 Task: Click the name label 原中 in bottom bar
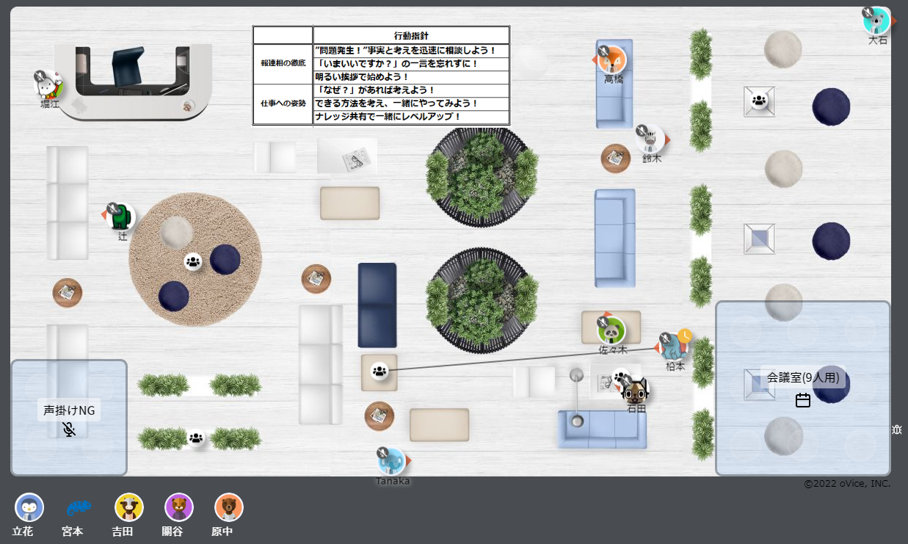point(222,531)
